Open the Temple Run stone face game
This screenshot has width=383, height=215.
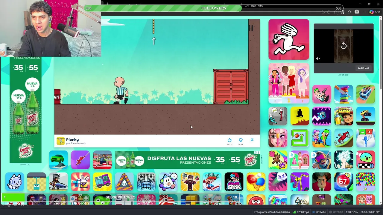tap(146, 182)
